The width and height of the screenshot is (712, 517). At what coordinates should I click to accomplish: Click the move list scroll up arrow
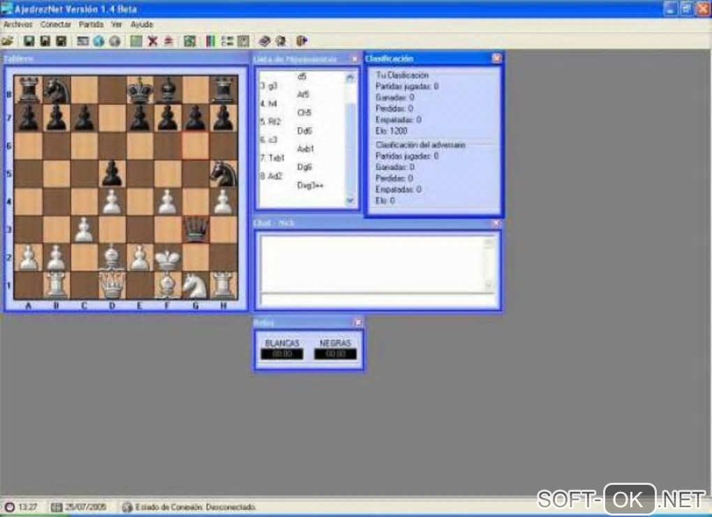tap(350, 78)
